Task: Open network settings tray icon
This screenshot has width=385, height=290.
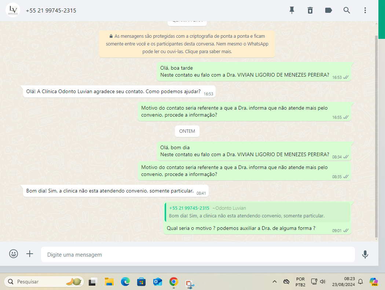Action: (x=314, y=282)
